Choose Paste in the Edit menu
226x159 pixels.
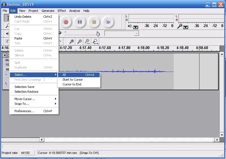click(34, 38)
